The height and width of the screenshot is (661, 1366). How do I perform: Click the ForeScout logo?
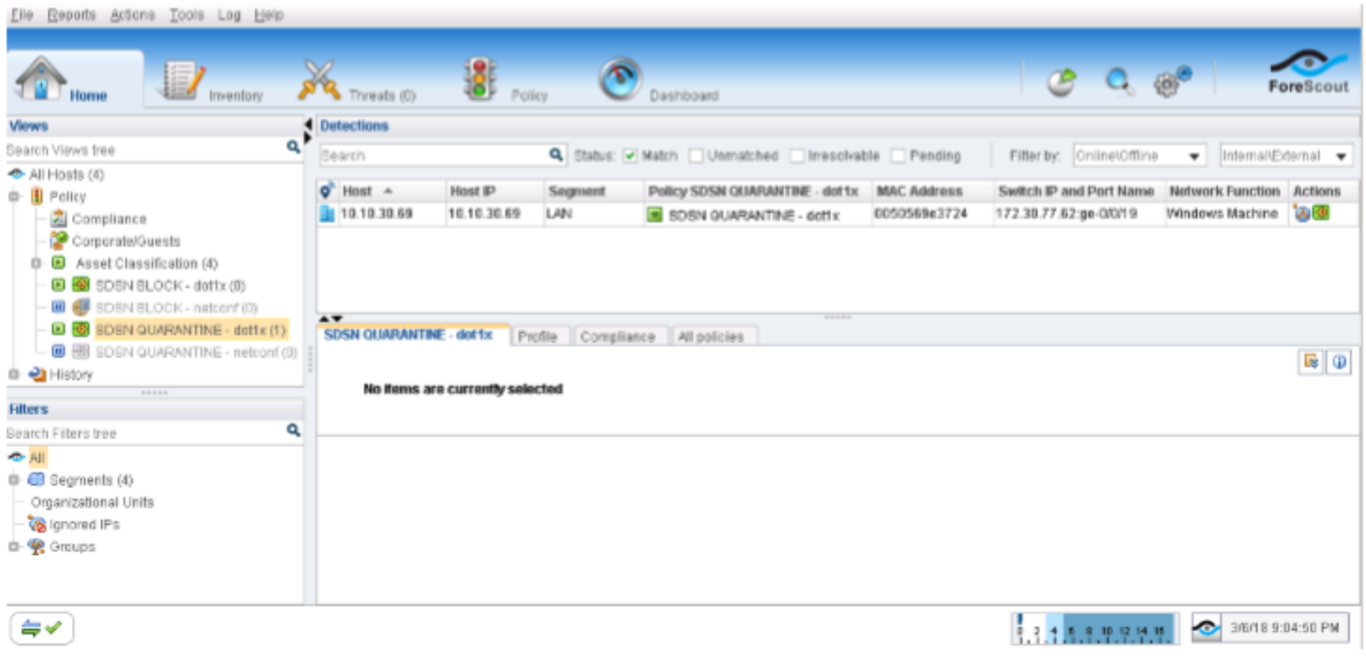click(1308, 72)
